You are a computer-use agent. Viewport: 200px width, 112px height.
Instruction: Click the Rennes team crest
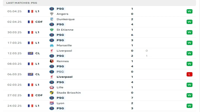pyautogui.click(x=52, y=61)
